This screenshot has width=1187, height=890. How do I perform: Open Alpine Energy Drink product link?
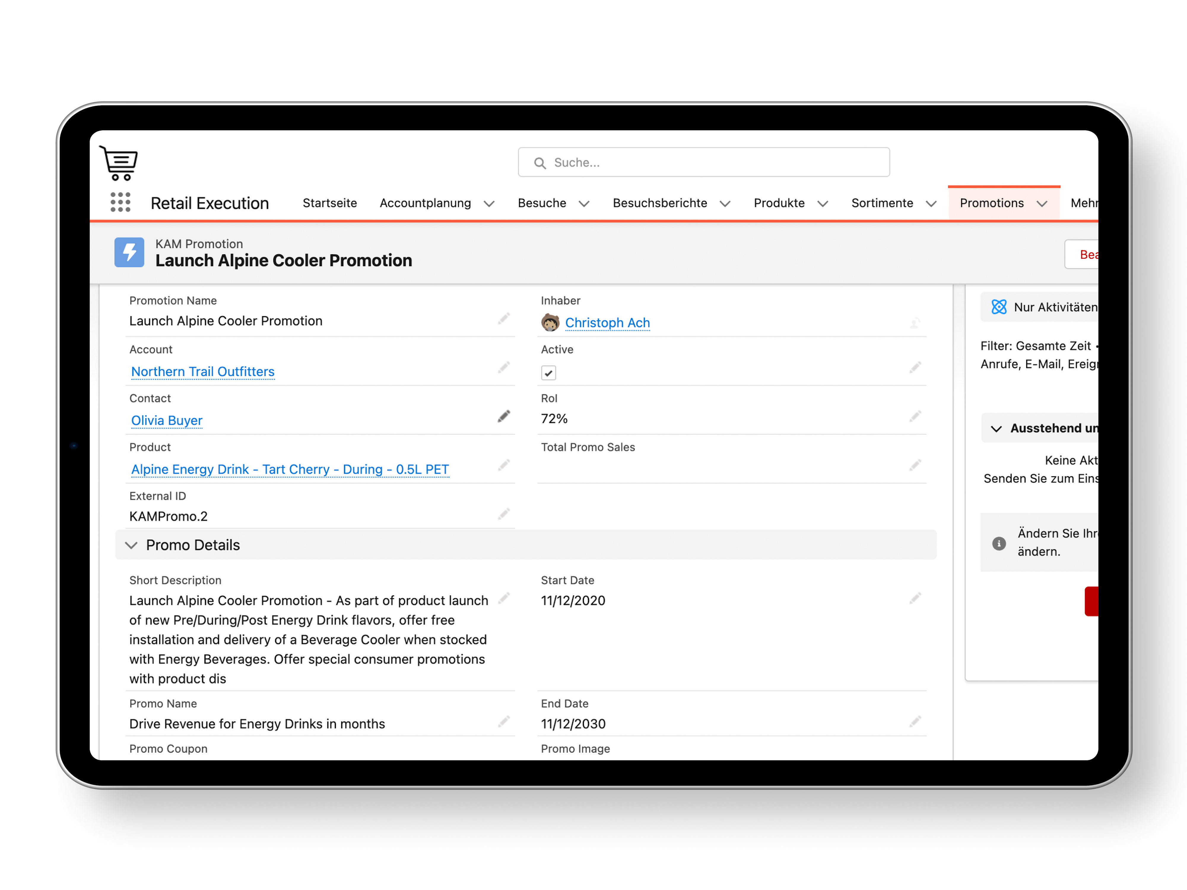pos(290,469)
